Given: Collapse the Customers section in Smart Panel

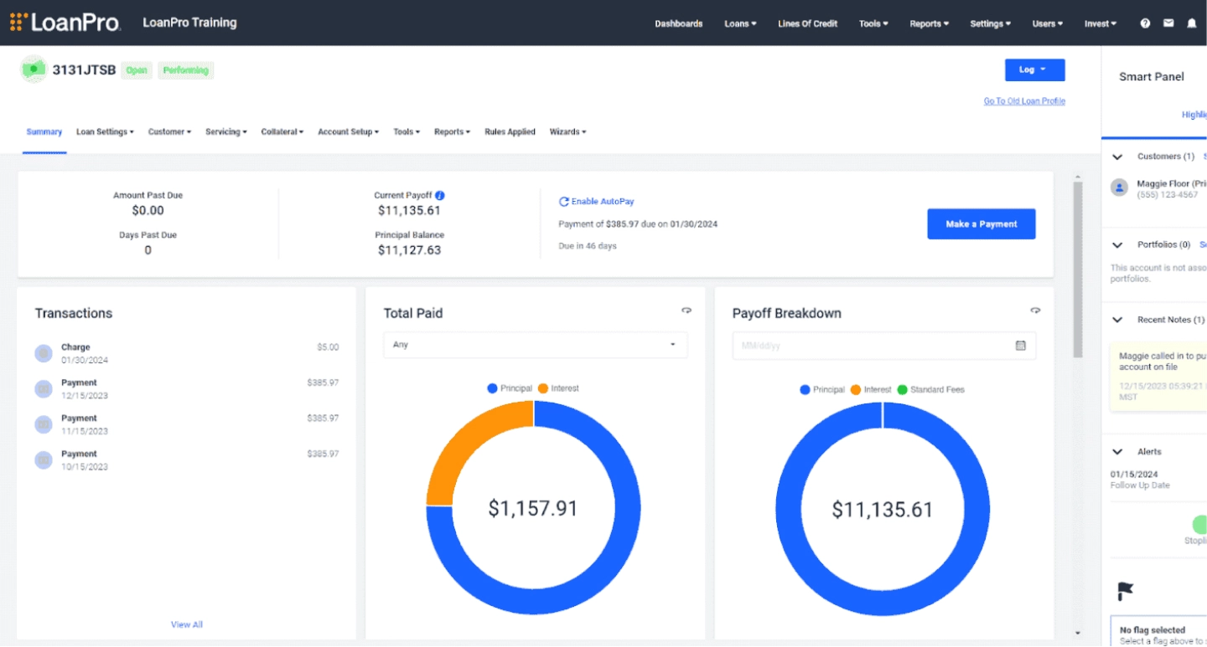Looking at the screenshot, I should pos(1117,157).
